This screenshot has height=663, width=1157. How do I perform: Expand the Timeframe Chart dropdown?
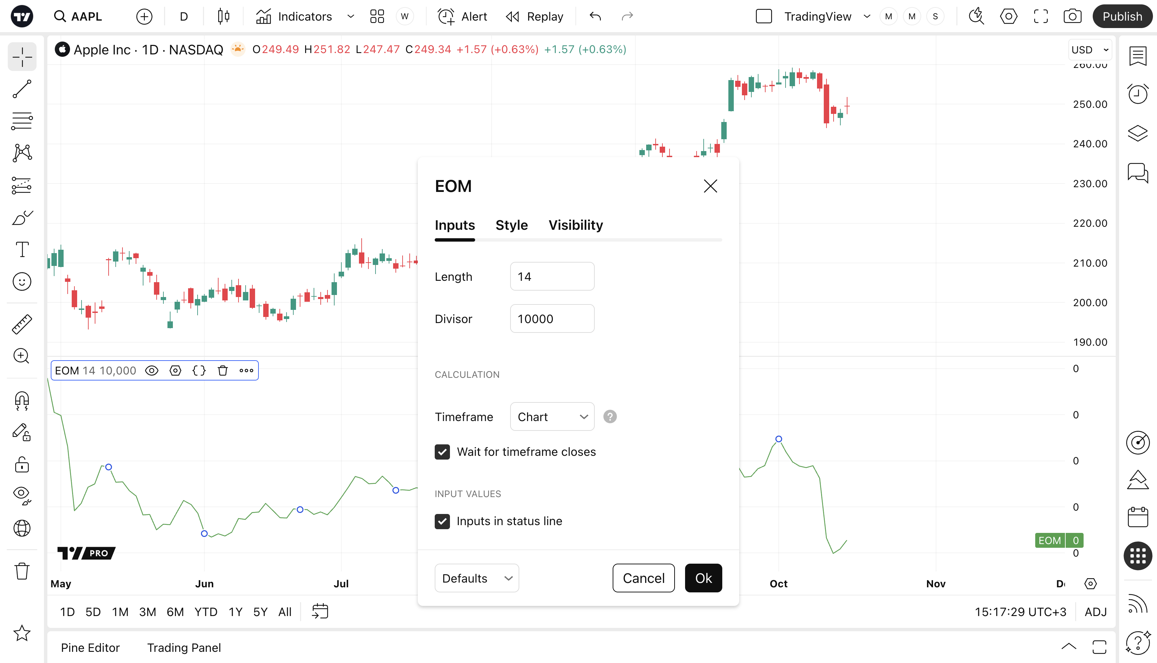tap(552, 417)
